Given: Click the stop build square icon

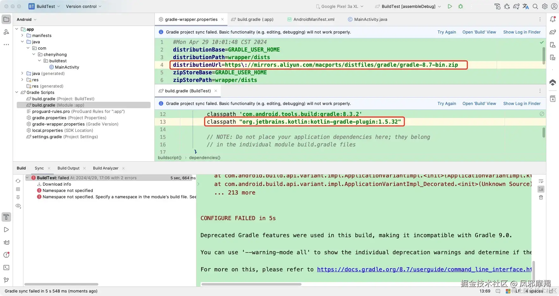Looking at the screenshot, I should 18,189.
